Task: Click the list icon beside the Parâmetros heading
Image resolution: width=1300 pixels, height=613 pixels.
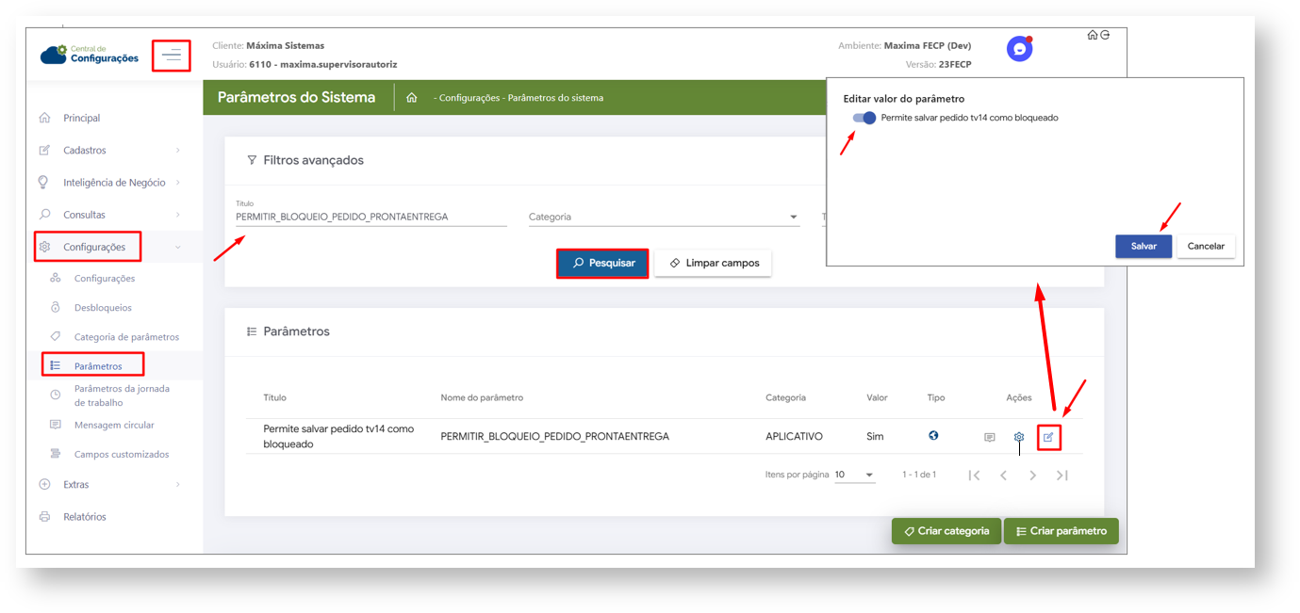Action: coord(252,331)
